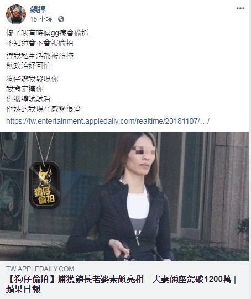Click the 蘋果日報 text in headline
This screenshot has height=299, width=251.
[x=23, y=289]
